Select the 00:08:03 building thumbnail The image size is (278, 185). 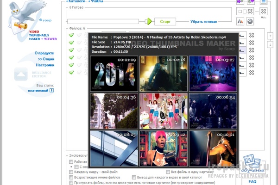(x=114, y=148)
